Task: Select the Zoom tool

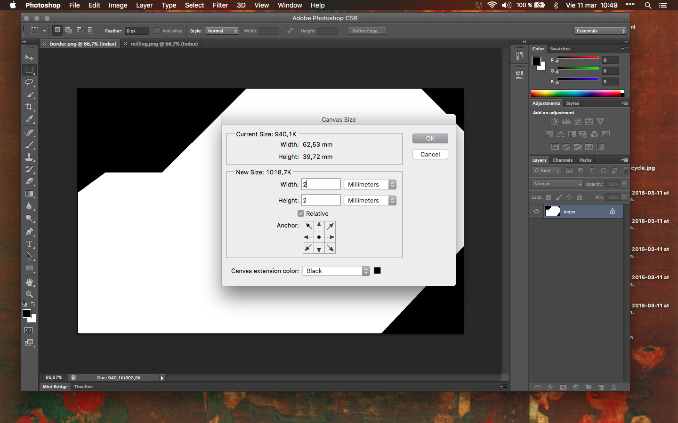Action: [x=29, y=294]
